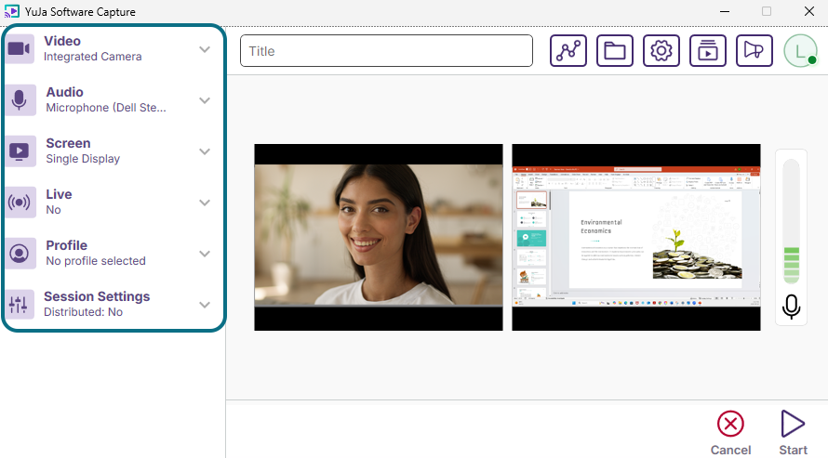The width and height of the screenshot is (828, 458).
Task: Close the YuJa Software Capture window
Action: click(809, 11)
